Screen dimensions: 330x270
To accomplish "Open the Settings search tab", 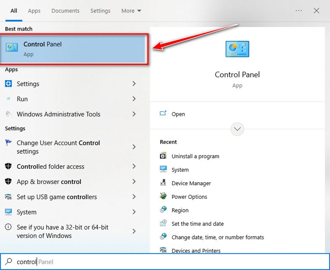I will (x=100, y=11).
